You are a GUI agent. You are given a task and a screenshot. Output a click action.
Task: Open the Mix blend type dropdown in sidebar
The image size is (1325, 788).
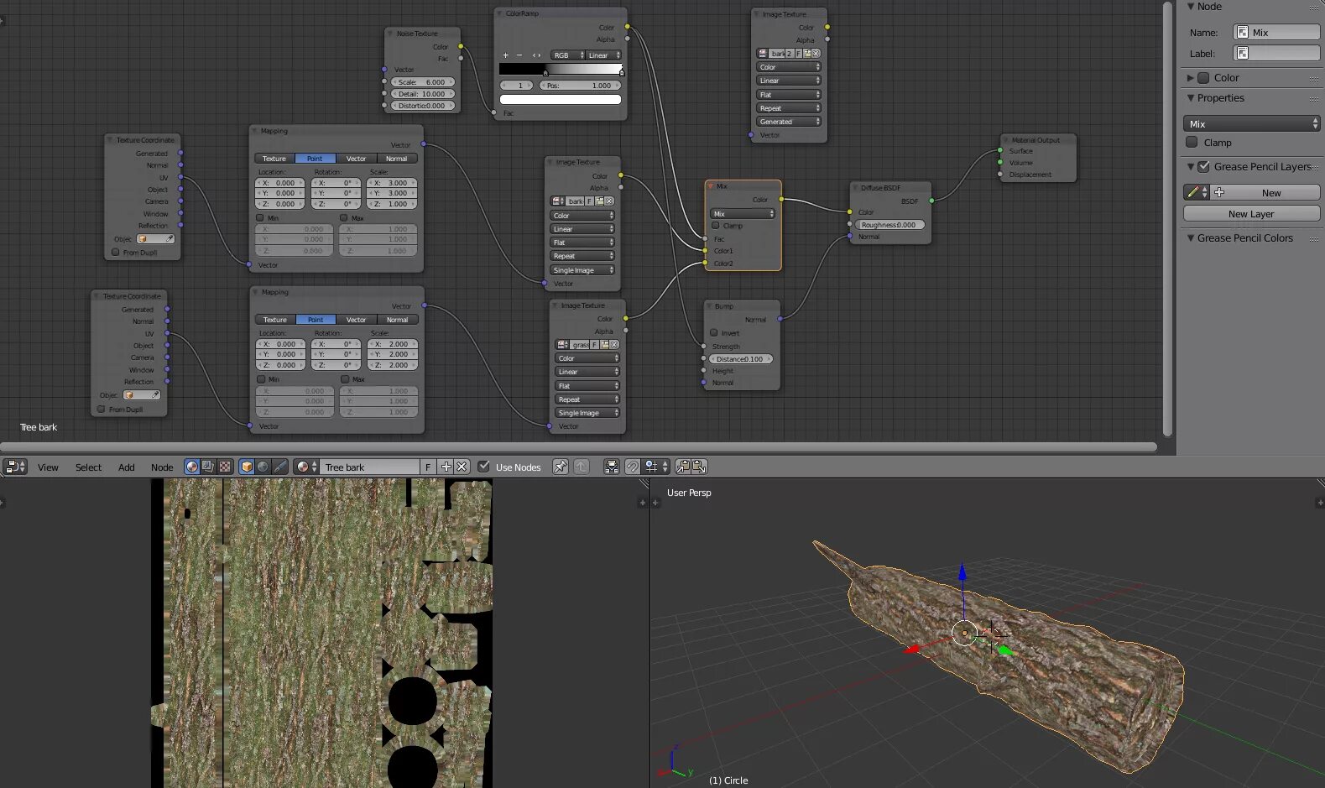(1251, 123)
